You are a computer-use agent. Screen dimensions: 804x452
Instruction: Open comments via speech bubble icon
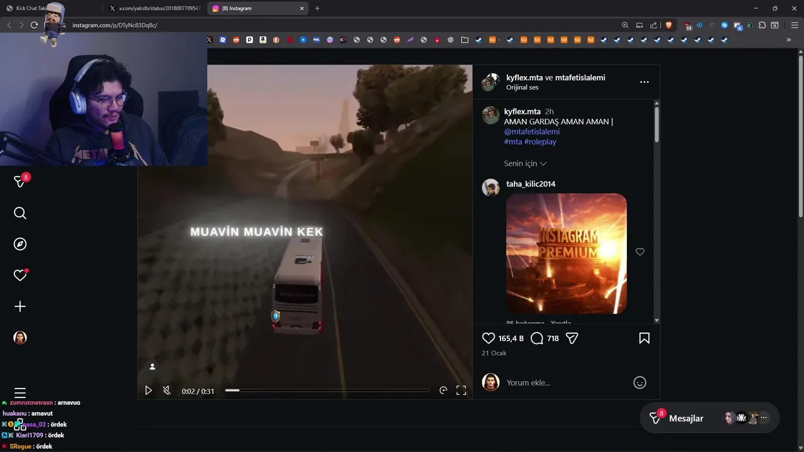pos(536,338)
